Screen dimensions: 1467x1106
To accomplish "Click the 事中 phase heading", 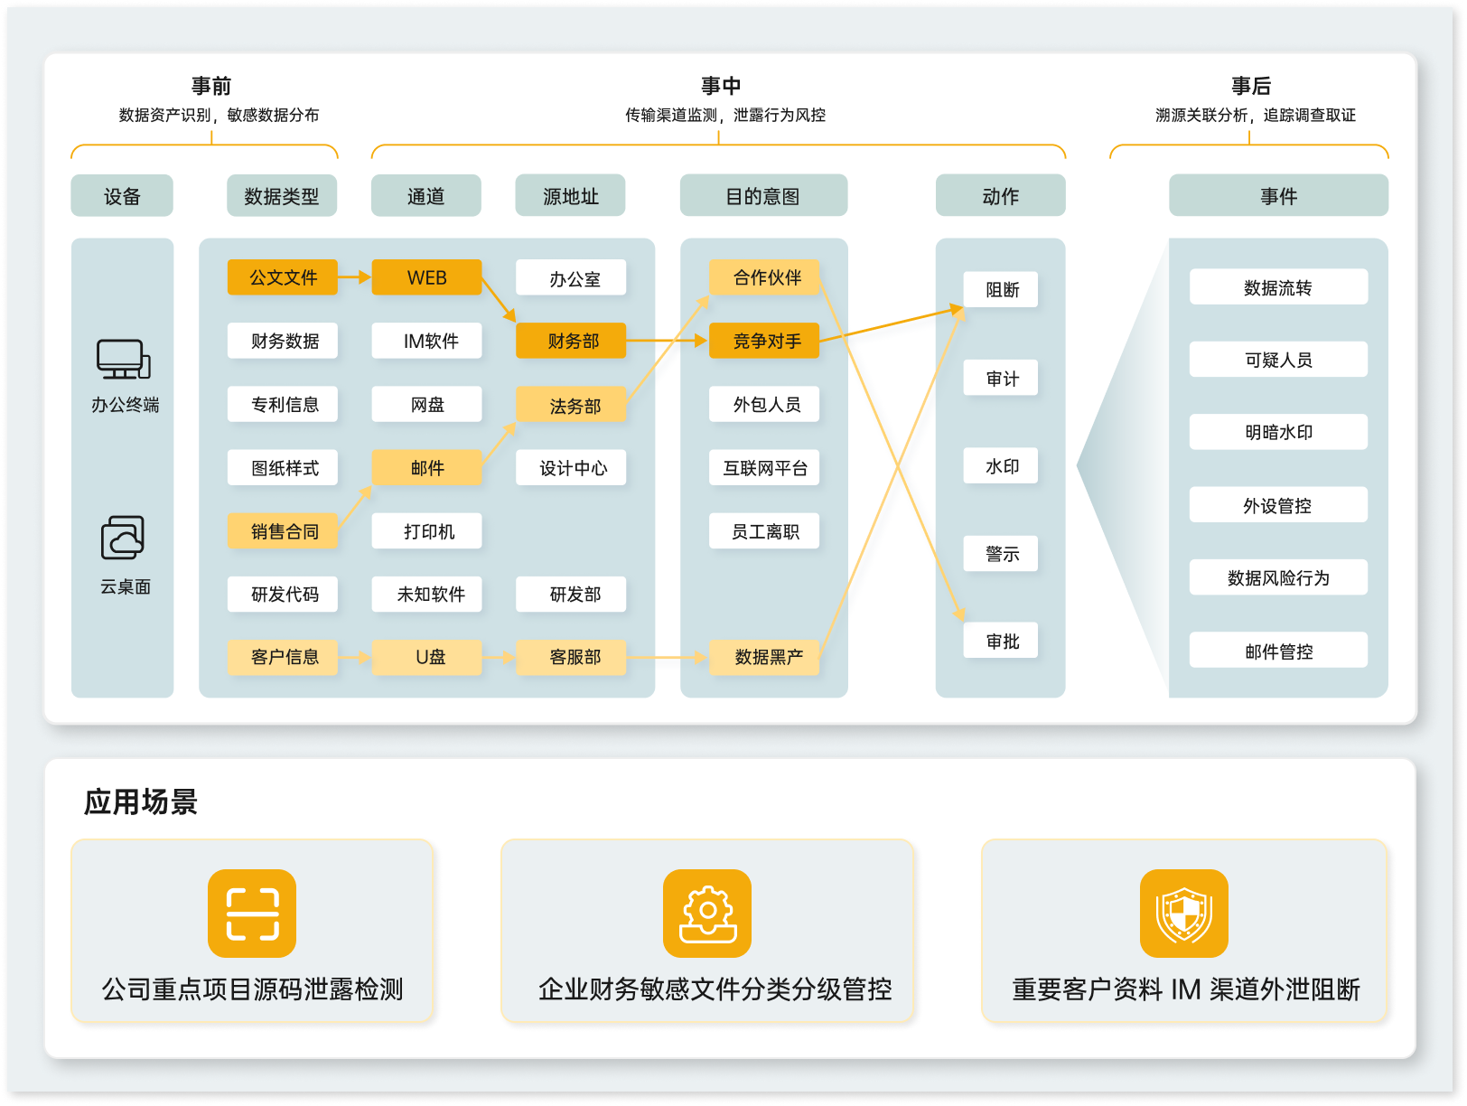I will [721, 86].
